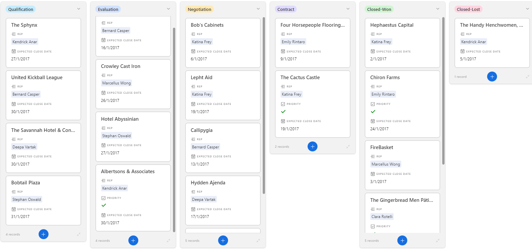Click Emily Rintaro rep tag on Four Horsepeople Flooring
Screen dimensions: 532x249
(293, 42)
